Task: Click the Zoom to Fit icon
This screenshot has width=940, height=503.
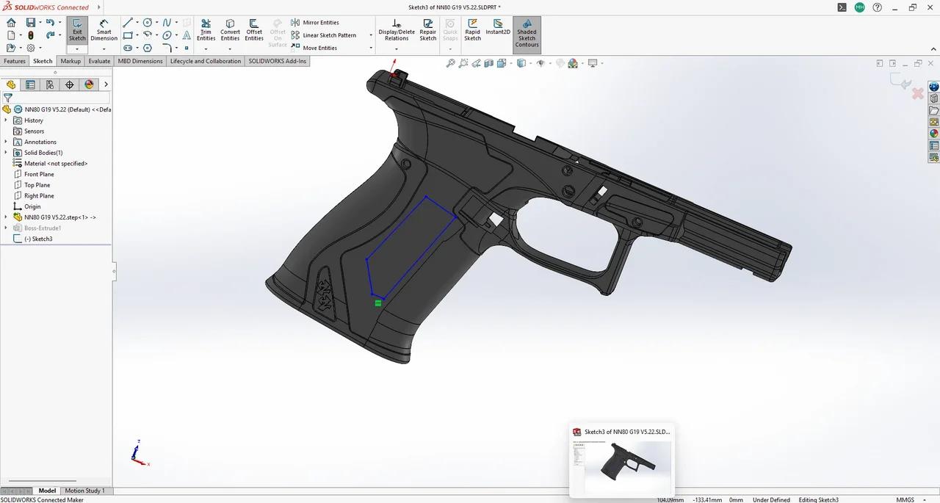Action: [x=450, y=63]
